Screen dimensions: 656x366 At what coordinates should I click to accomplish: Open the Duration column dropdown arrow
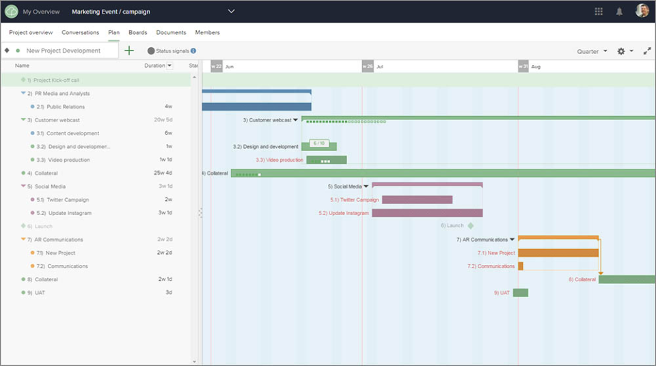point(169,66)
